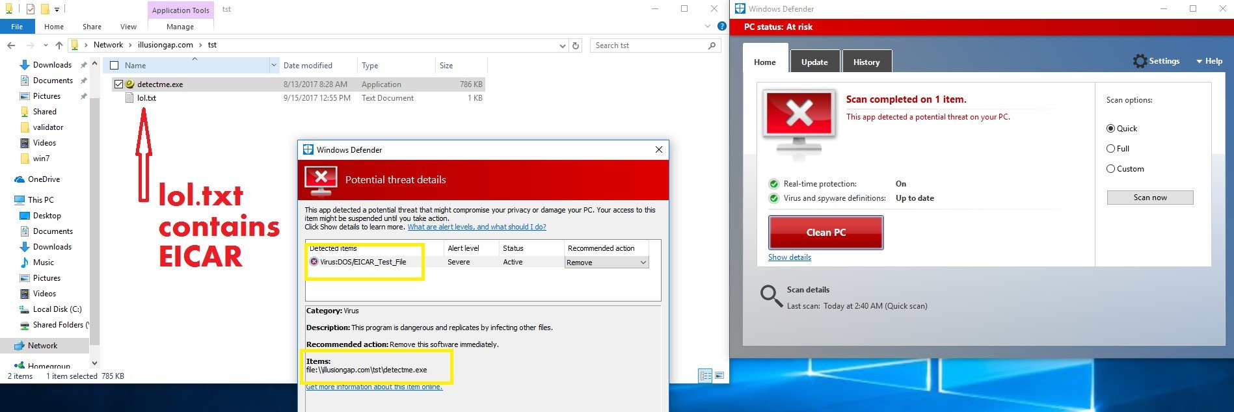The width and height of the screenshot is (1234, 412).
Task: Click the Show details link
Action: click(790, 257)
